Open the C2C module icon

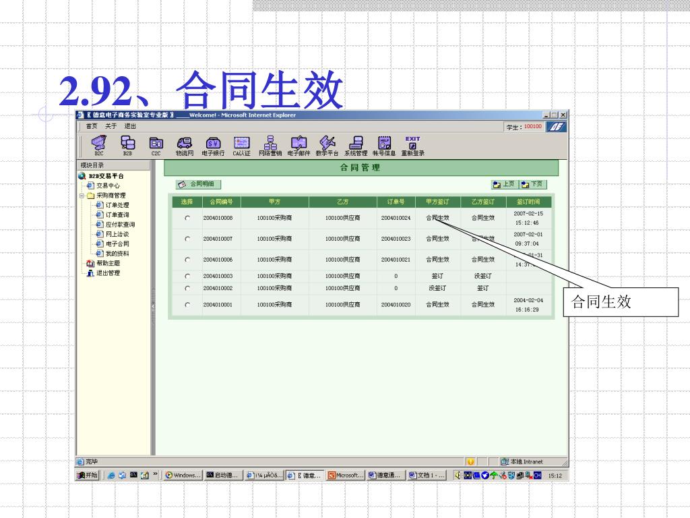(156, 146)
